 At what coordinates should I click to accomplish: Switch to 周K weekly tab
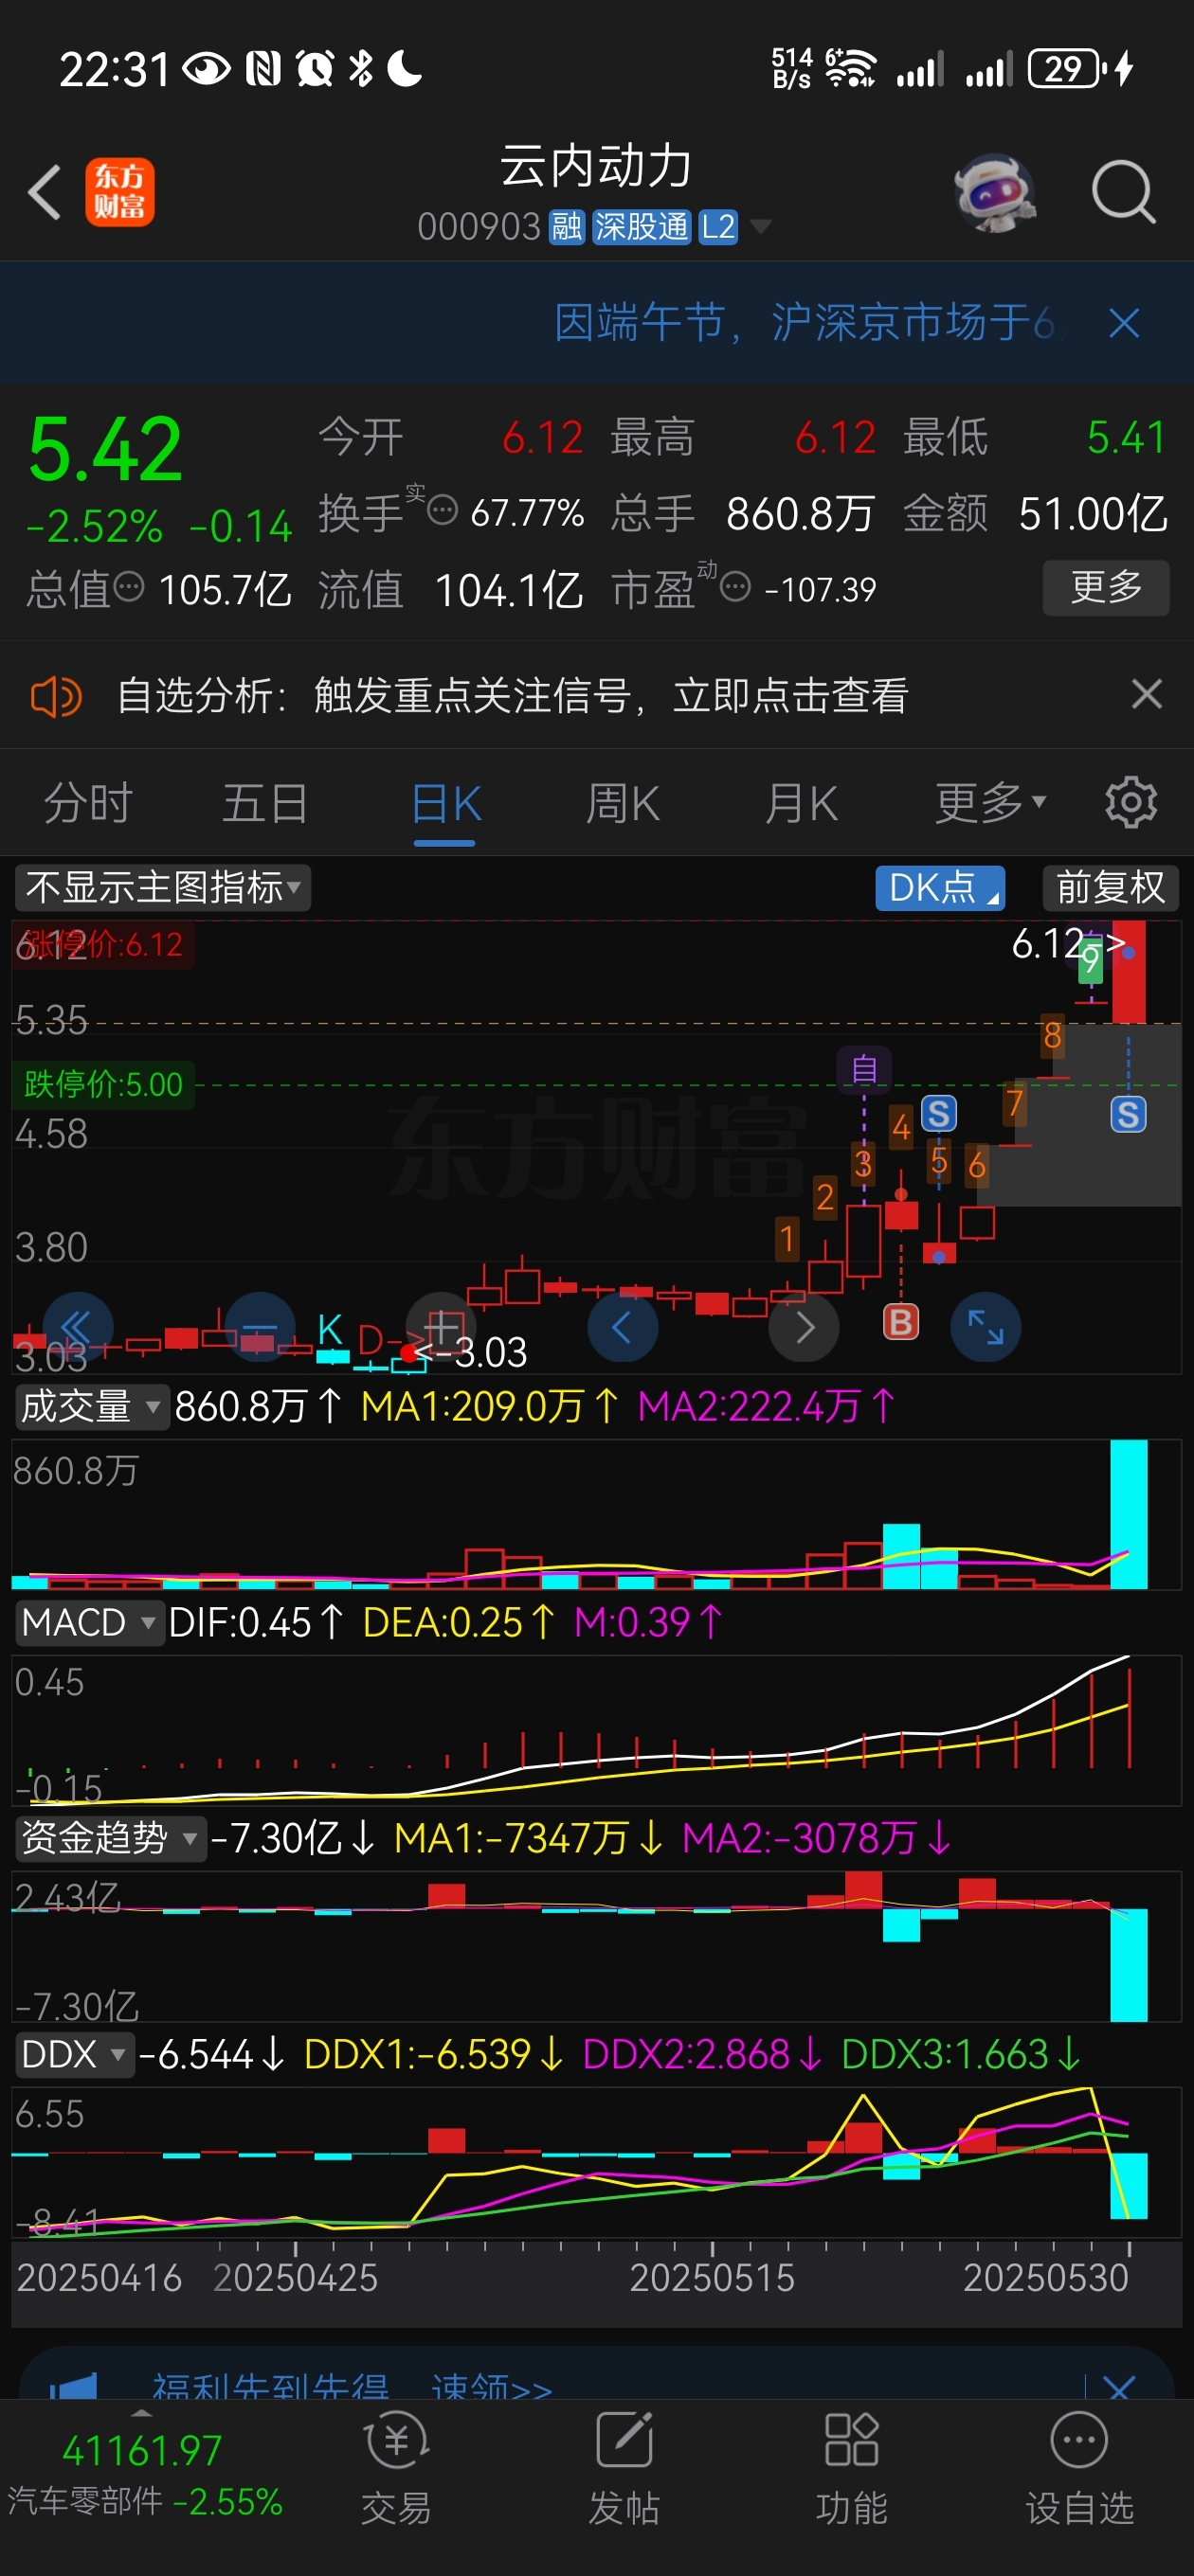(x=623, y=802)
